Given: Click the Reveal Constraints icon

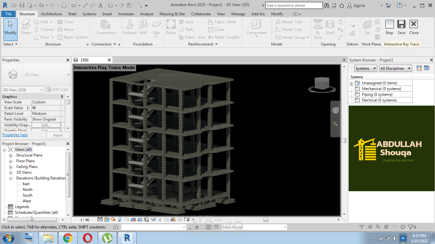Looking at the screenshot, I should click(186, 219).
